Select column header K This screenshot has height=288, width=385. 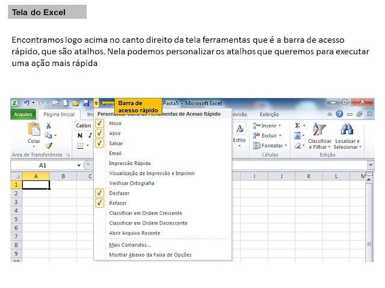pyautogui.click(x=309, y=176)
